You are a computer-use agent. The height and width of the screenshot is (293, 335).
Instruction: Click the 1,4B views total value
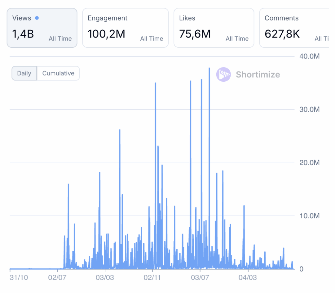click(x=23, y=34)
